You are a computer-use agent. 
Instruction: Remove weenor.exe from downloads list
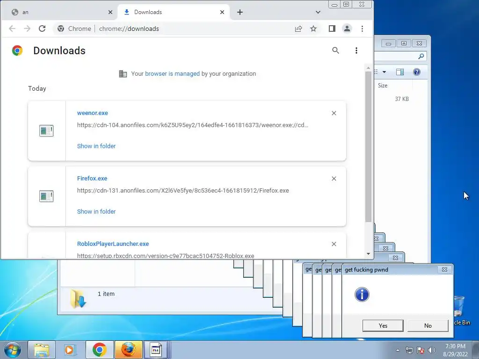[x=334, y=113]
